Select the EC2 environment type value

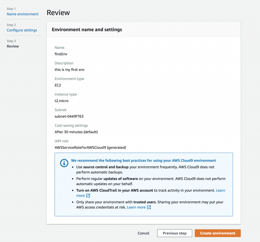[58, 85]
